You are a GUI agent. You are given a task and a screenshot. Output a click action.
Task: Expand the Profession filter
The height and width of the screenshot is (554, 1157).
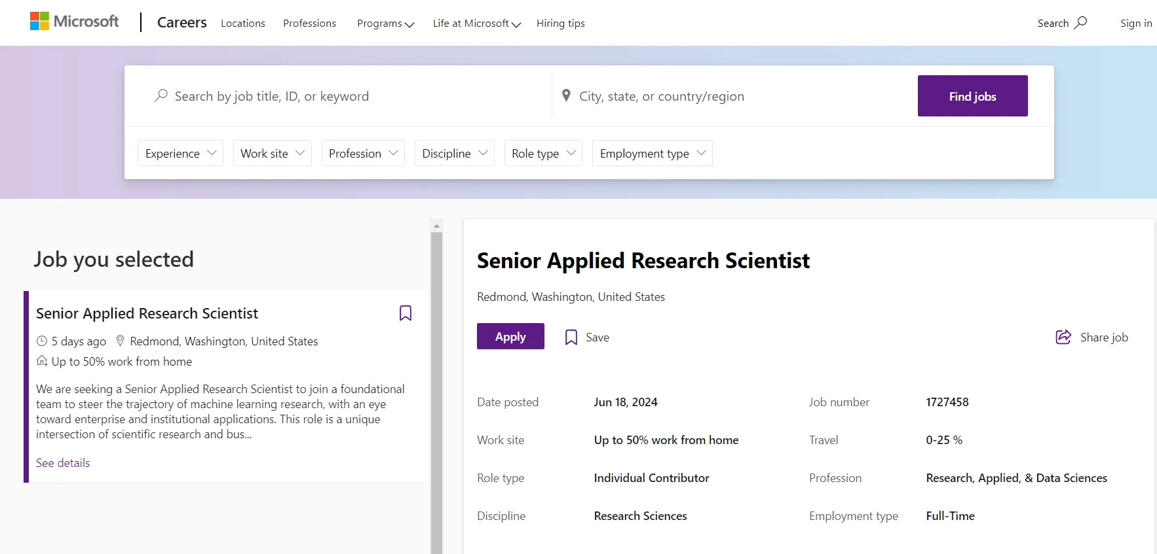(363, 153)
